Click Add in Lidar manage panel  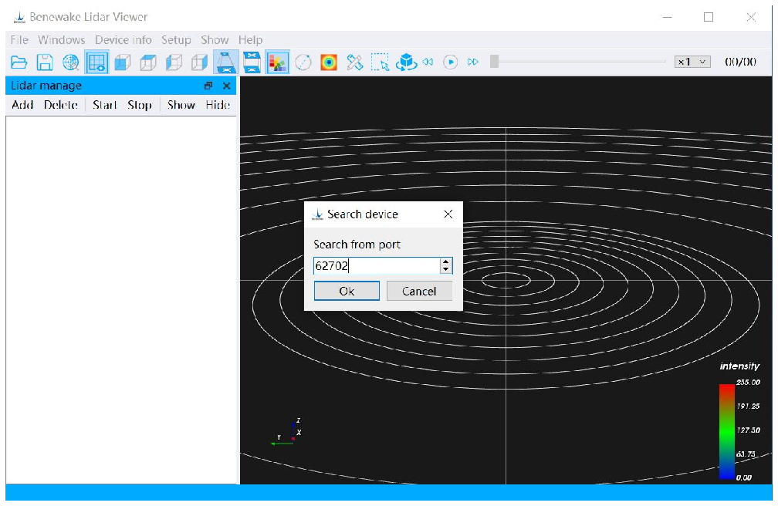(22, 105)
